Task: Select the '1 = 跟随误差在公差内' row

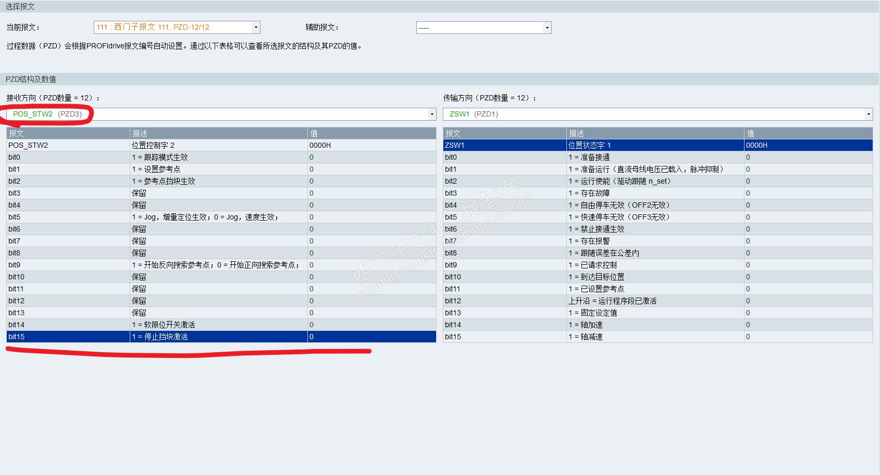Action: (x=658, y=253)
